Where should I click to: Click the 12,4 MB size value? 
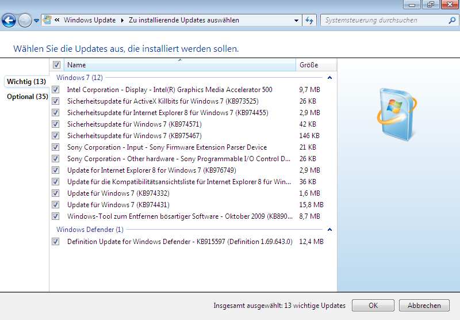[x=311, y=242]
